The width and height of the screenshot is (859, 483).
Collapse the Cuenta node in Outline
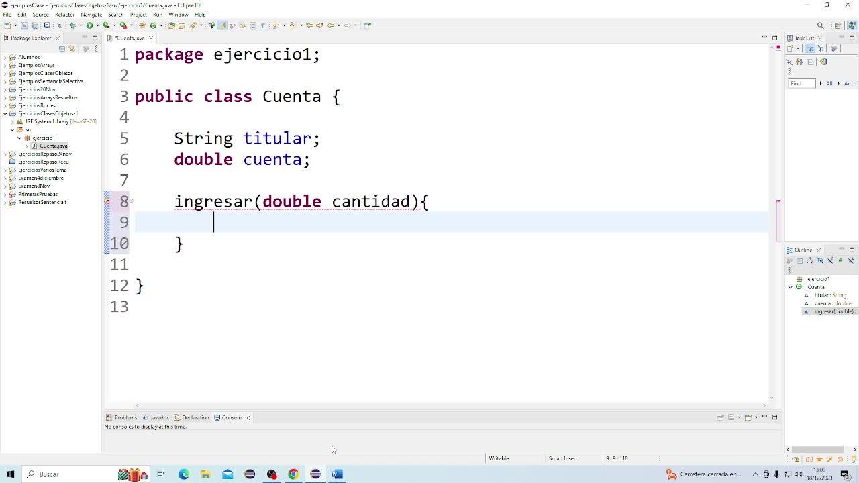[791, 287]
